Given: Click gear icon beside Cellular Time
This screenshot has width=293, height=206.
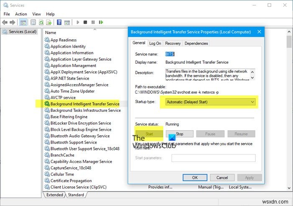Looking at the screenshot, I should 47,174.
